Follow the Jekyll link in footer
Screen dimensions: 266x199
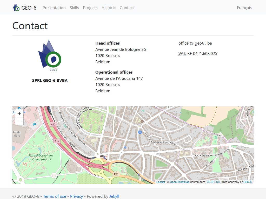point(114,196)
